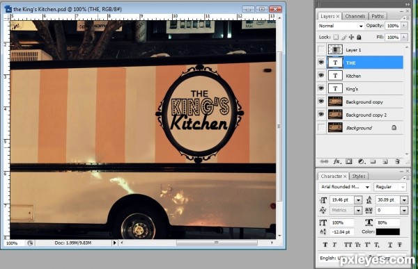Click the vertical scale 100% field
Viewport: 418px width, 269px height.
point(342,222)
